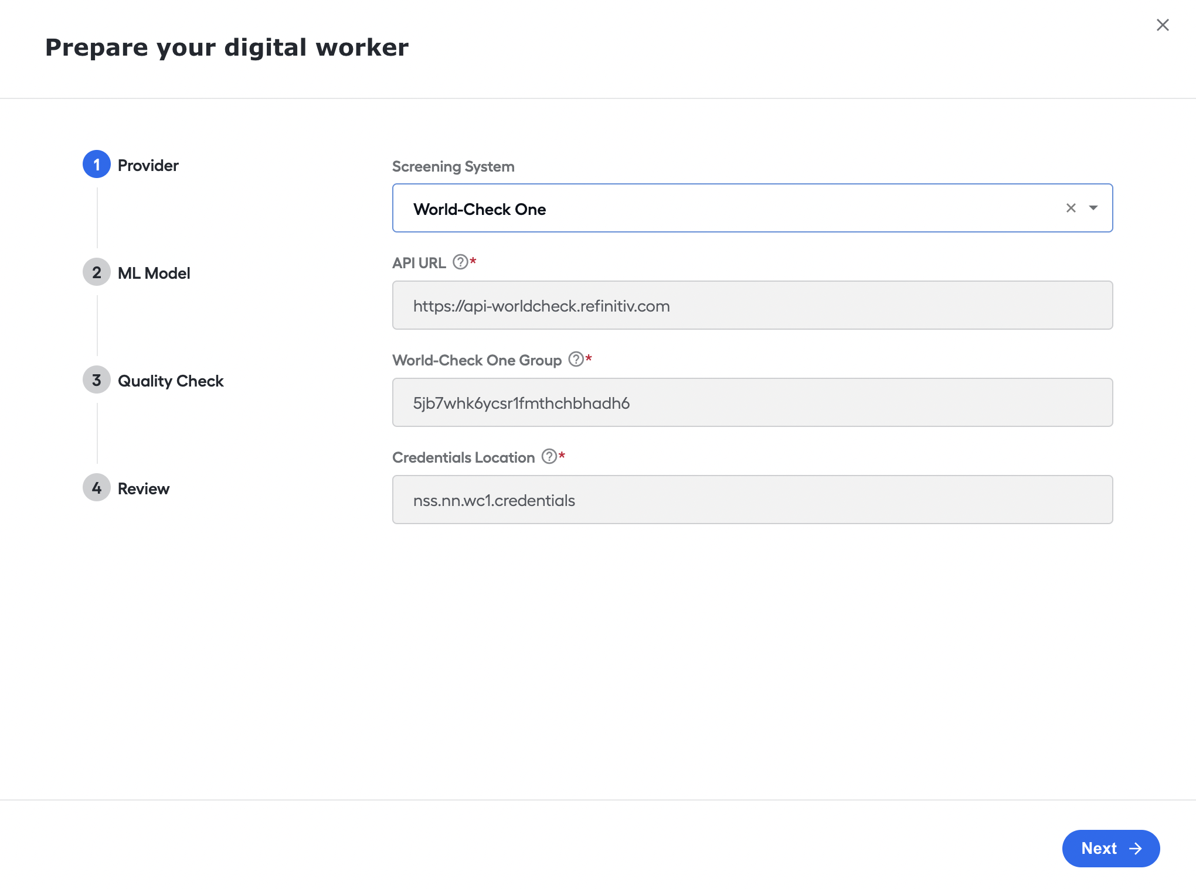Click the Prepare your digital worker heading
Viewport: 1196px width, 889px height.
pyautogui.click(x=227, y=47)
